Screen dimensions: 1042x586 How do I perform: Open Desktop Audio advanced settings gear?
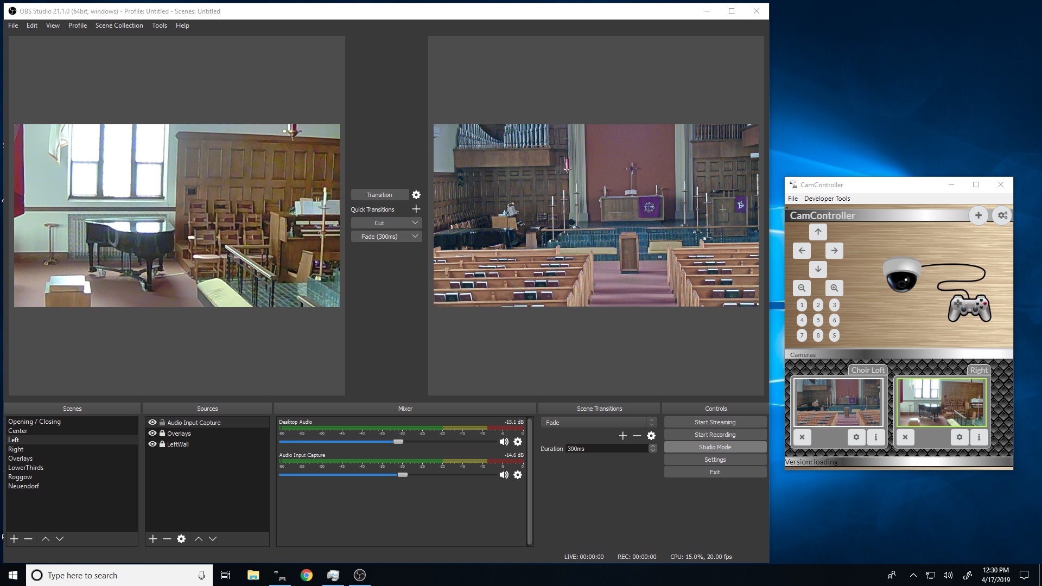coord(518,442)
